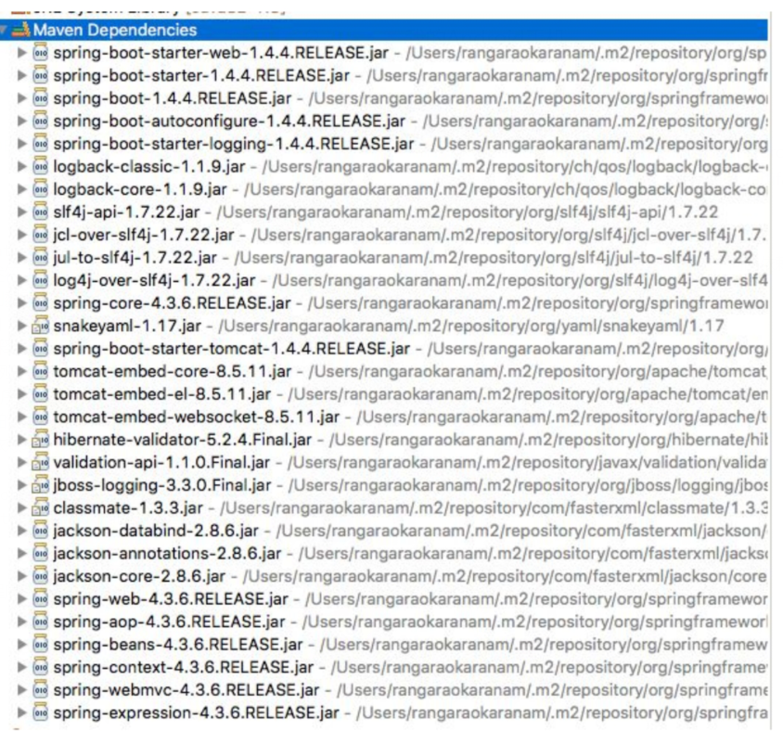
Task: Click jar icon beside spring-boot-autoconfigure-1.4.4.RELEASE.jar
Action: click(40, 121)
